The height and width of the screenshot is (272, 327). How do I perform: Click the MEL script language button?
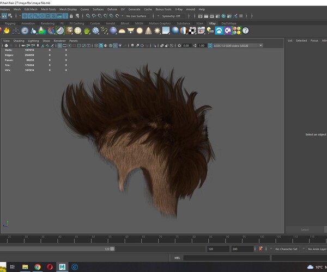177,258
